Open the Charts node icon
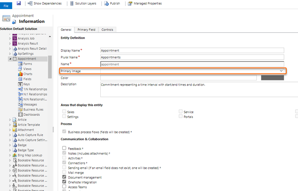298x191 pixels. [20, 74]
